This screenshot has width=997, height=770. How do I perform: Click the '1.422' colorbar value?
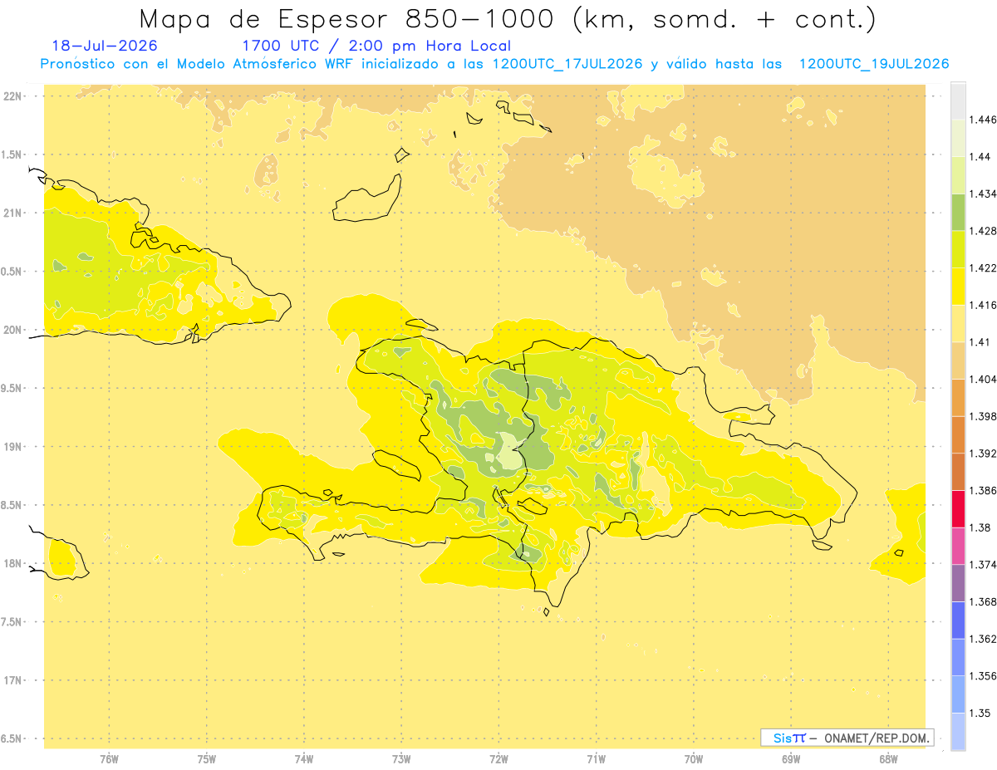tap(984, 268)
